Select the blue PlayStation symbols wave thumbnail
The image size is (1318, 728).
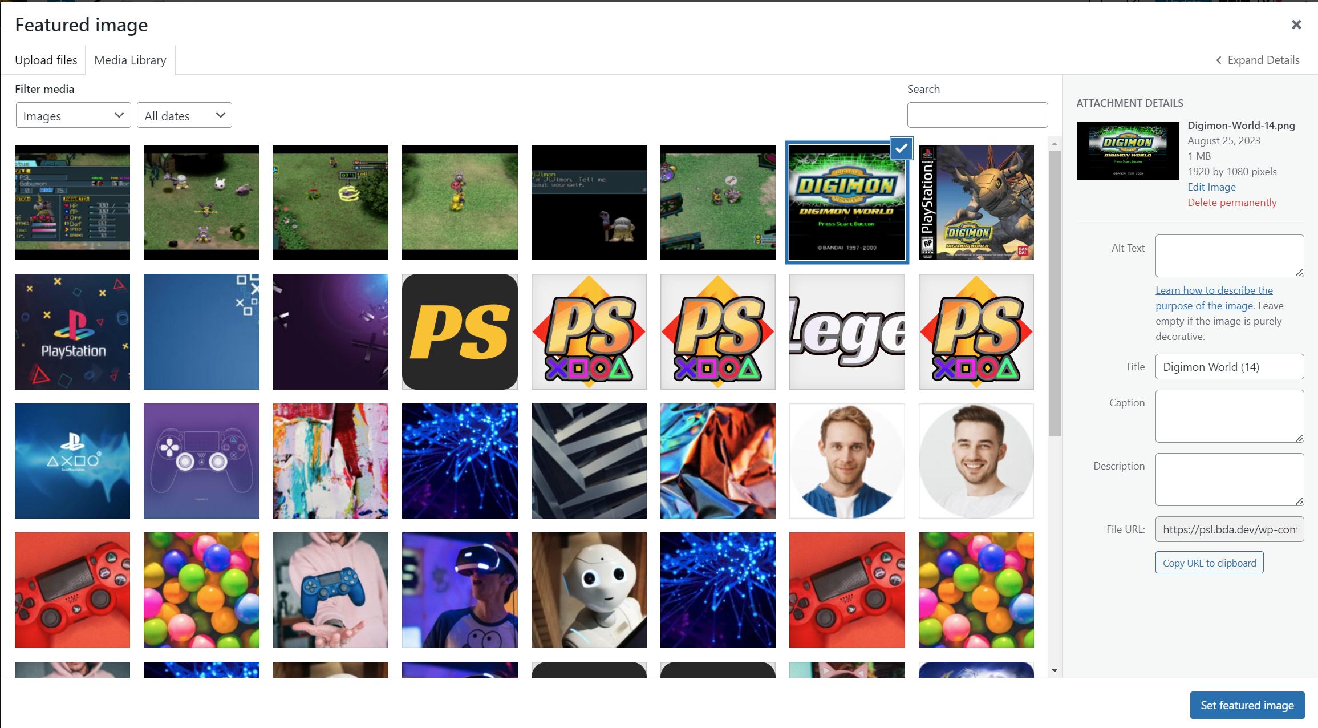pos(72,461)
